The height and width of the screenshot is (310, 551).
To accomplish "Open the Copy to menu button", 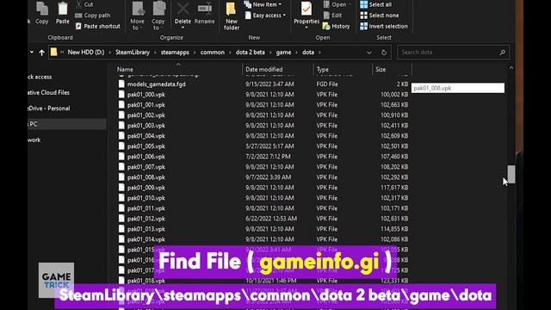I will [x=158, y=15].
